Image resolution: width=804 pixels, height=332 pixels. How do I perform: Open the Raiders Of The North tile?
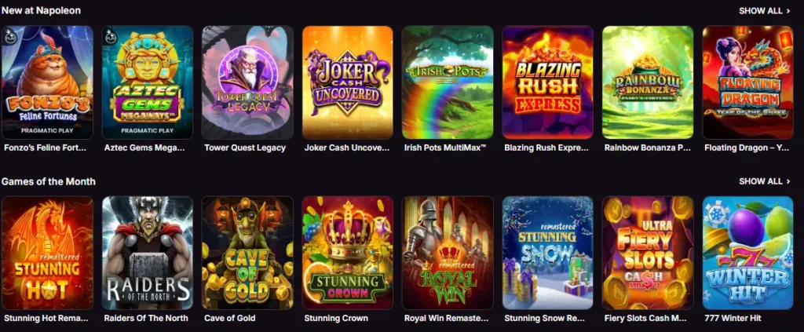click(147, 253)
